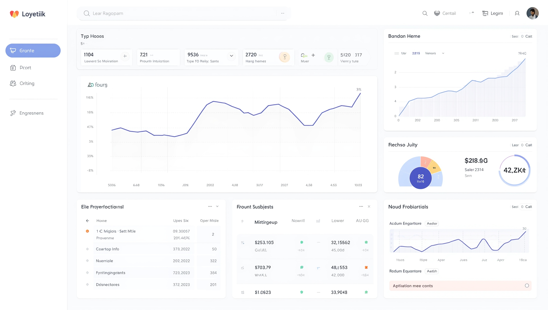Open the user account icon in the header
Viewport: 548px width, 310px height.
point(517,13)
